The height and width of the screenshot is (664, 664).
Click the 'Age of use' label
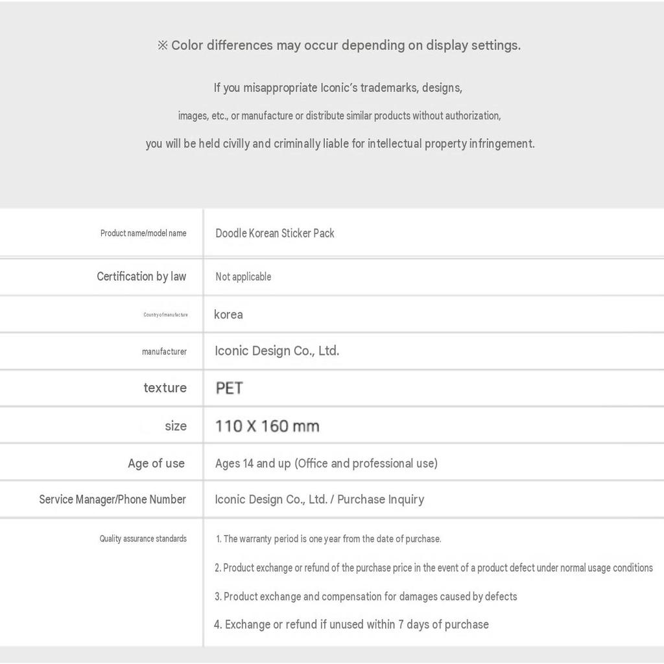click(x=156, y=463)
